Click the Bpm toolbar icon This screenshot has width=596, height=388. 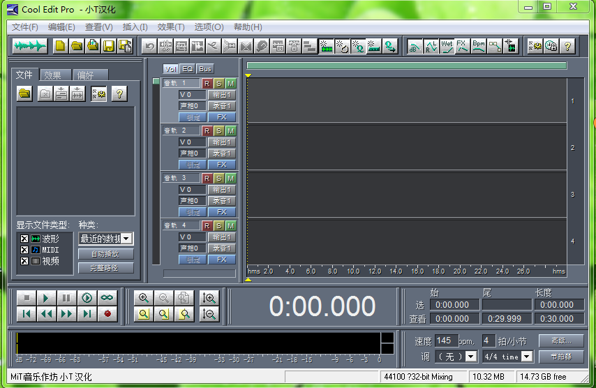click(x=478, y=46)
